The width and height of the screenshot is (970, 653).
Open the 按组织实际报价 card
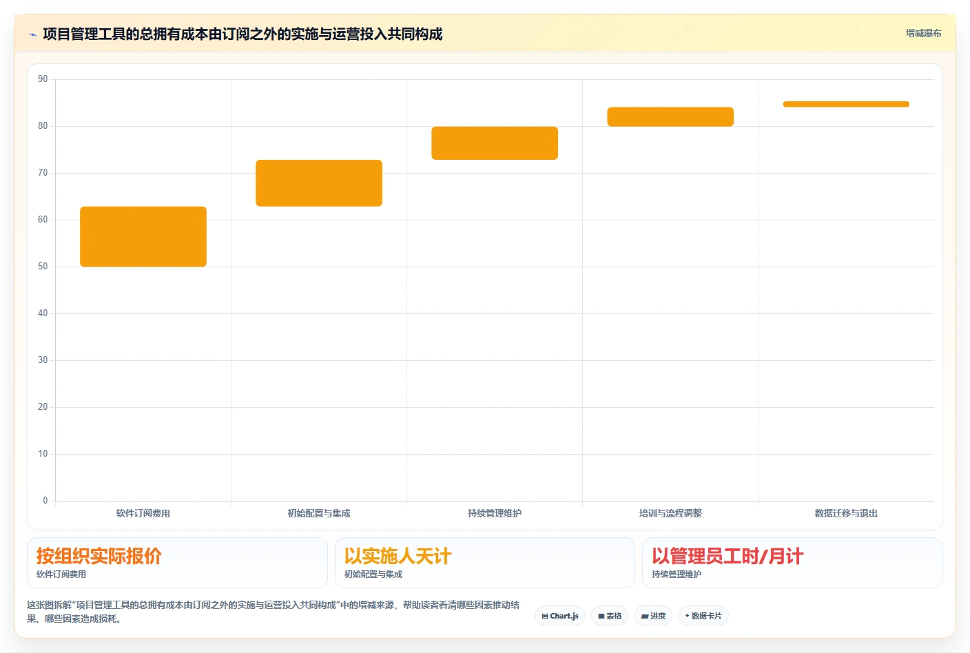coord(177,563)
